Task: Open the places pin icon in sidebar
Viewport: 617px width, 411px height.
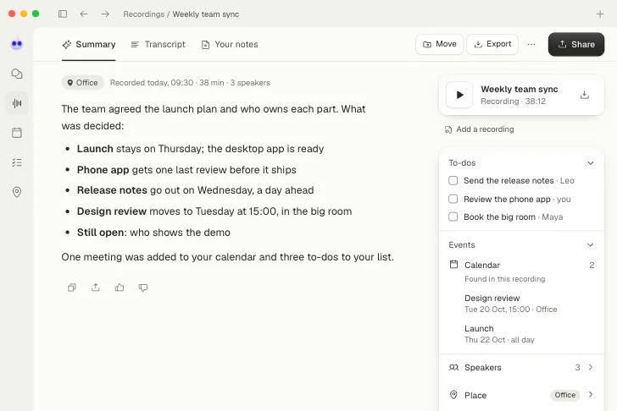Action: 17,192
